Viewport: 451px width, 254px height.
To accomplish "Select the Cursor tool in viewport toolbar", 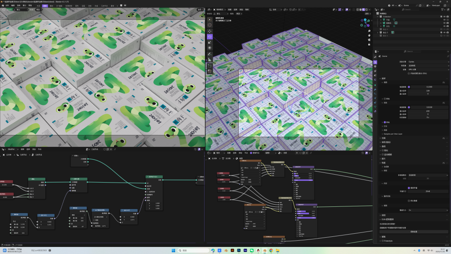I will point(210,26).
